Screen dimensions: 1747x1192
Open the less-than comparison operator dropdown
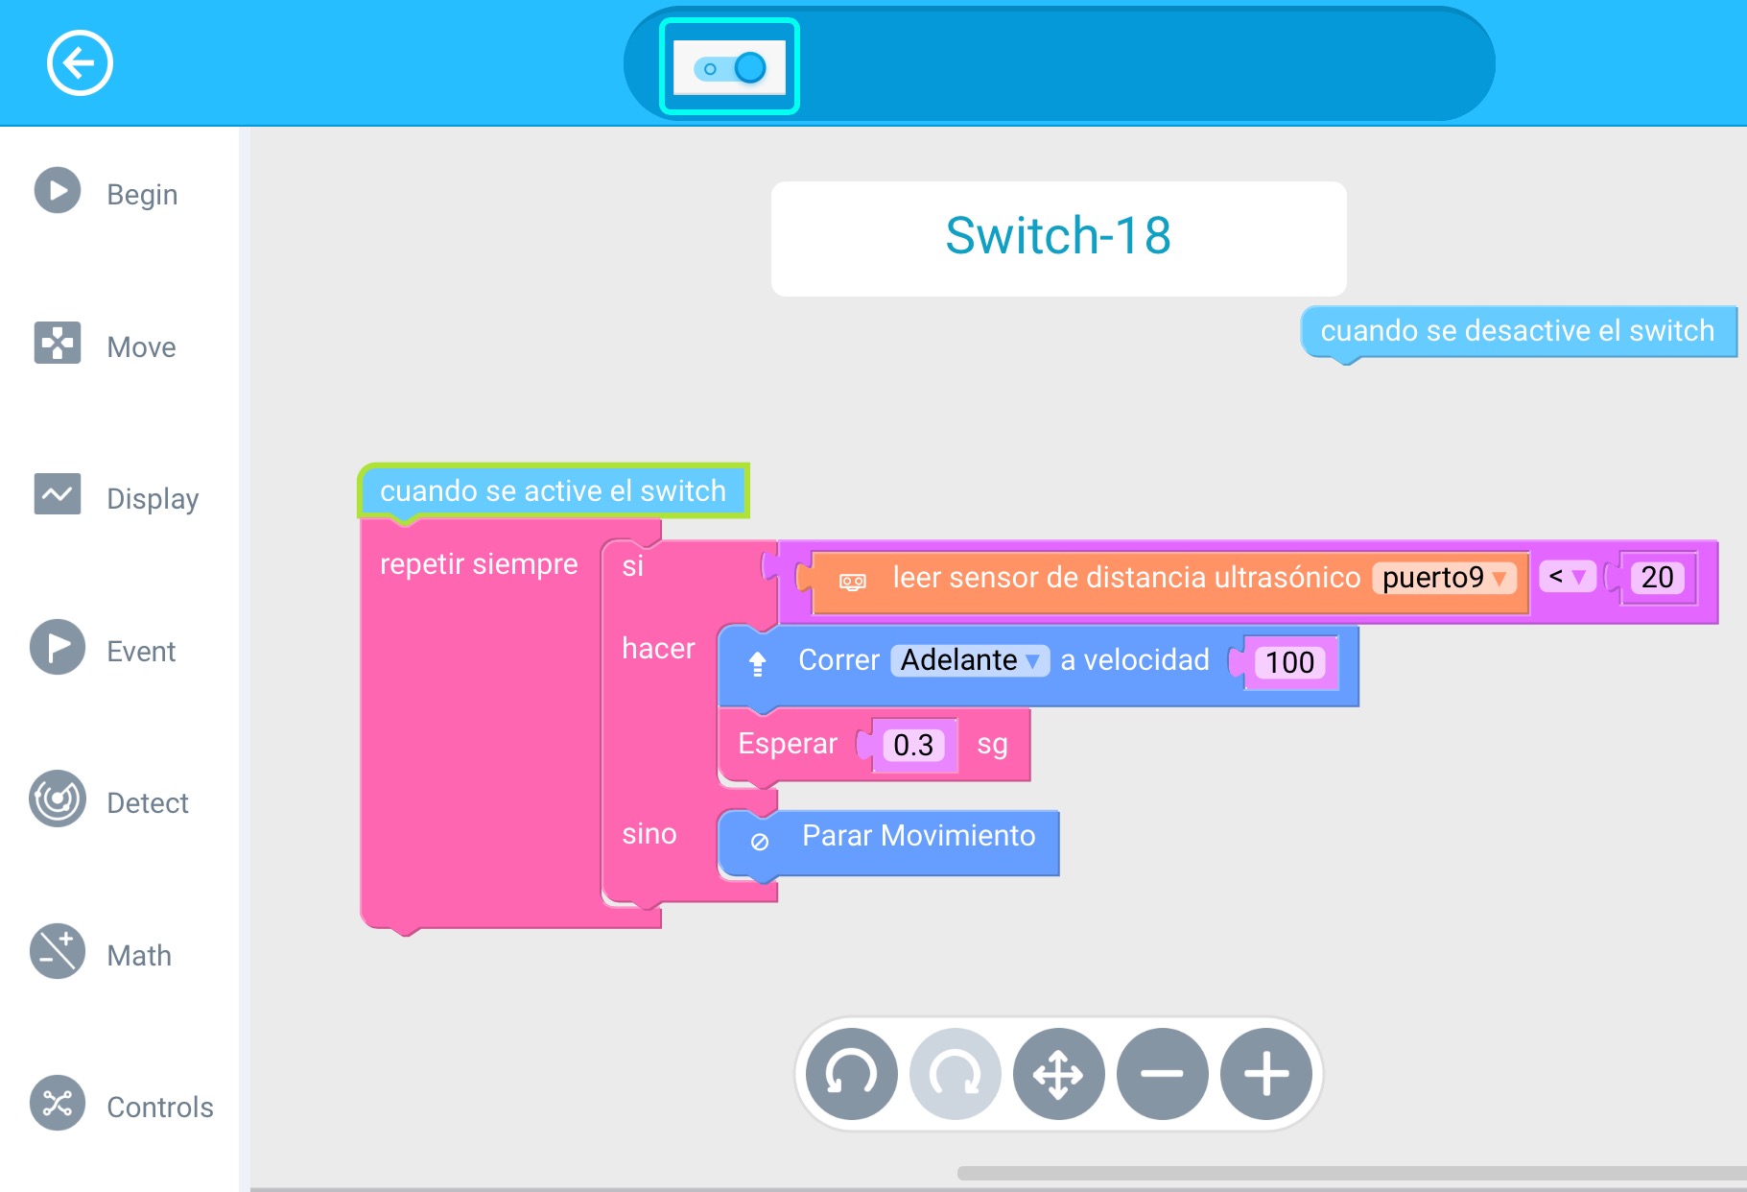click(x=1567, y=577)
